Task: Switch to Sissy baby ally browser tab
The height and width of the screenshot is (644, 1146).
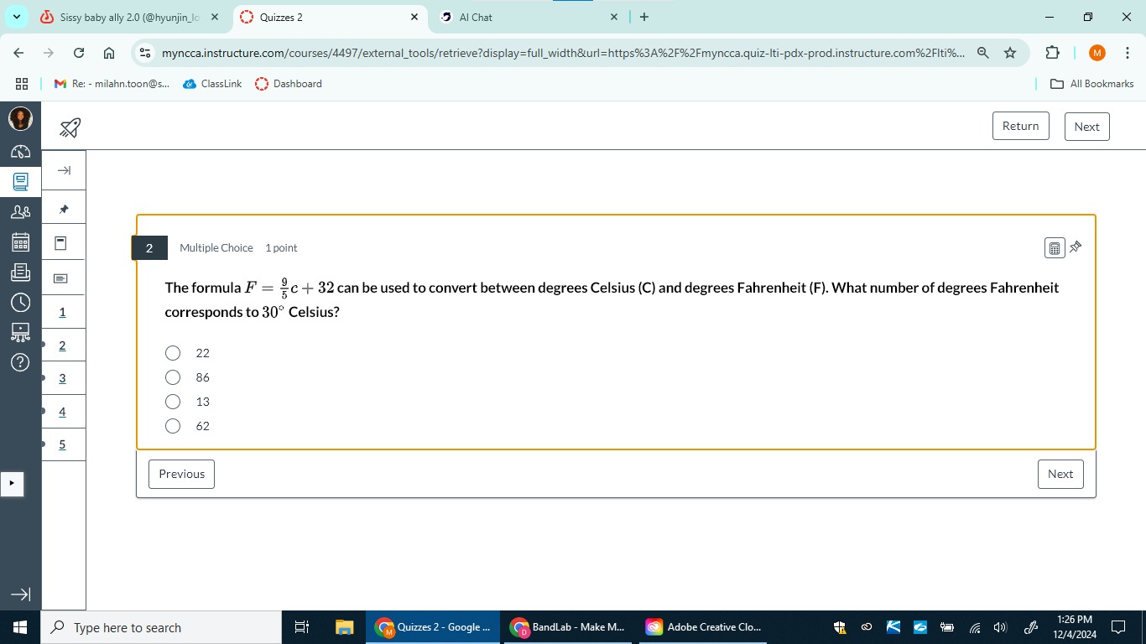Action: coord(130,17)
